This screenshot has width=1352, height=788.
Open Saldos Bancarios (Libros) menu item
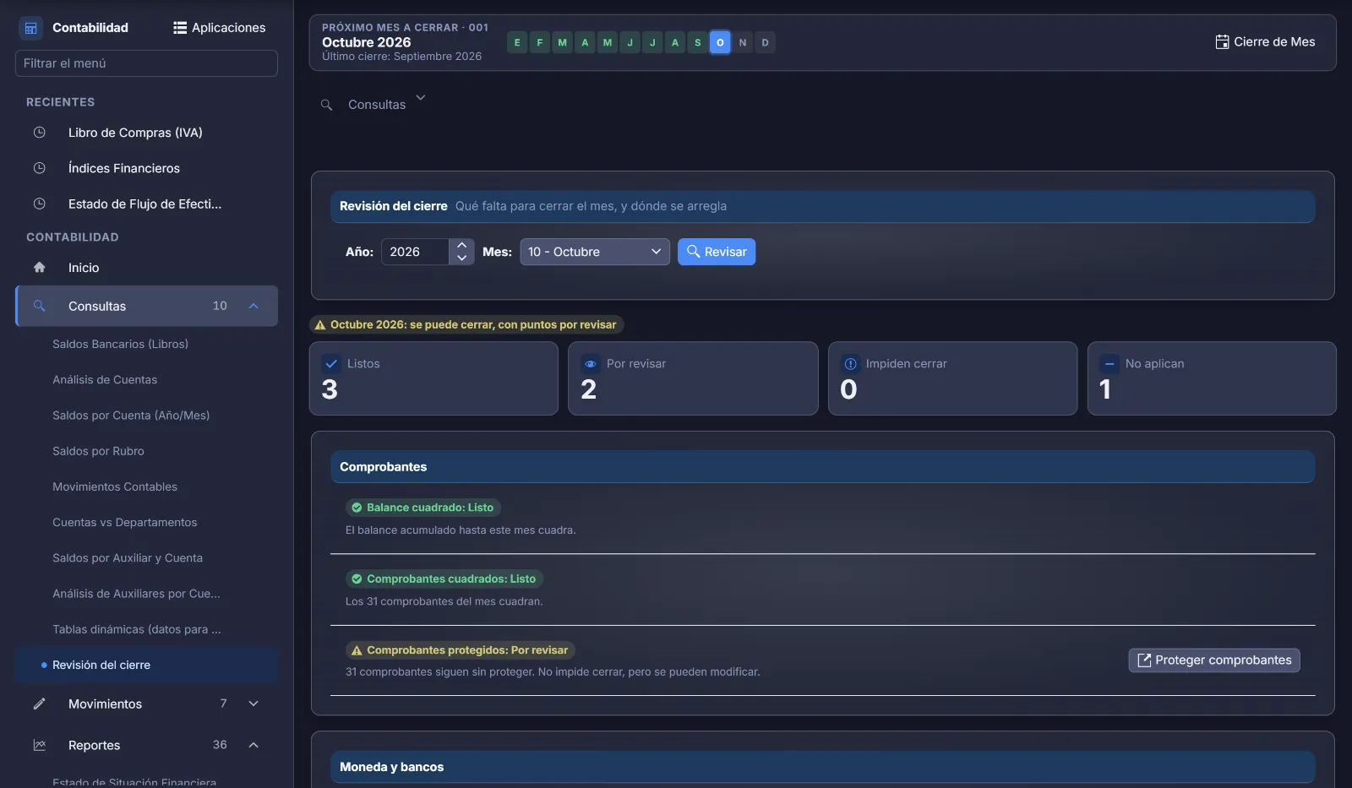pos(120,344)
